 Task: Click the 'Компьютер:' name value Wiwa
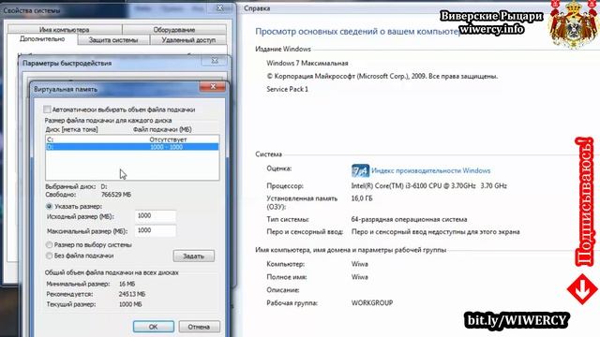pyautogui.click(x=360, y=264)
